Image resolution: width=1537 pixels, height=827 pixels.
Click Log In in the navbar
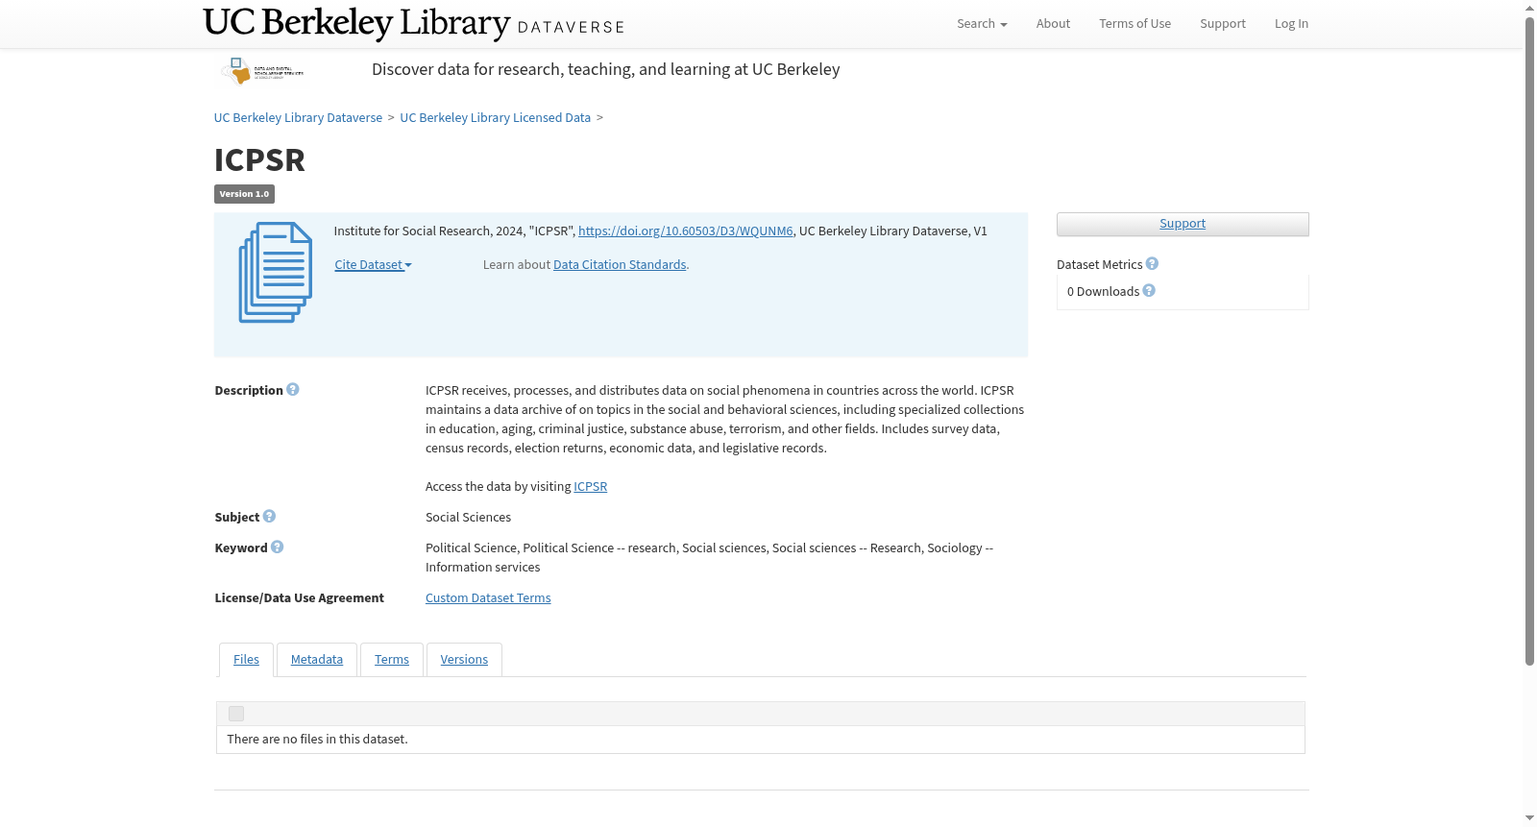[1291, 24]
